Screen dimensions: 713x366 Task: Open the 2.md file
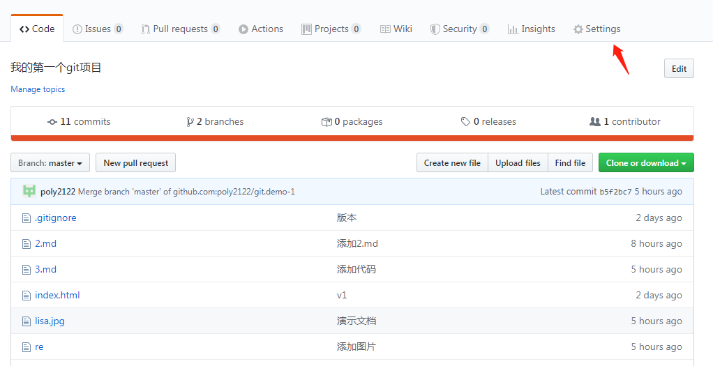click(x=45, y=244)
